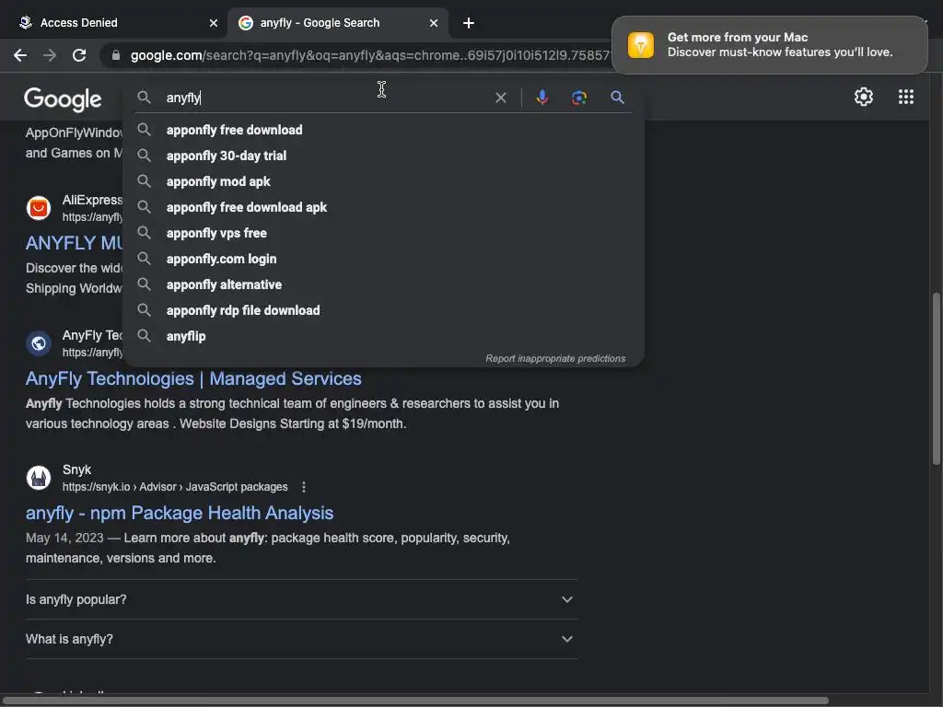This screenshot has height=707, width=943.
Task: Choose suggestion apponfly rdp file download
Action: [383, 311]
